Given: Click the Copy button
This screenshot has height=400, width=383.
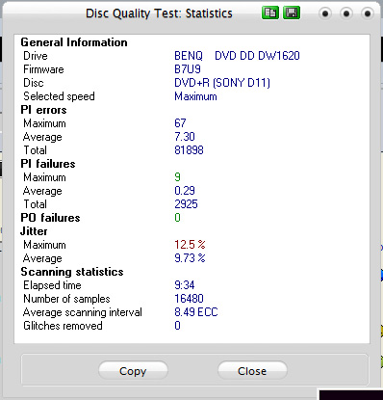Looking at the screenshot, I should (133, 371).
